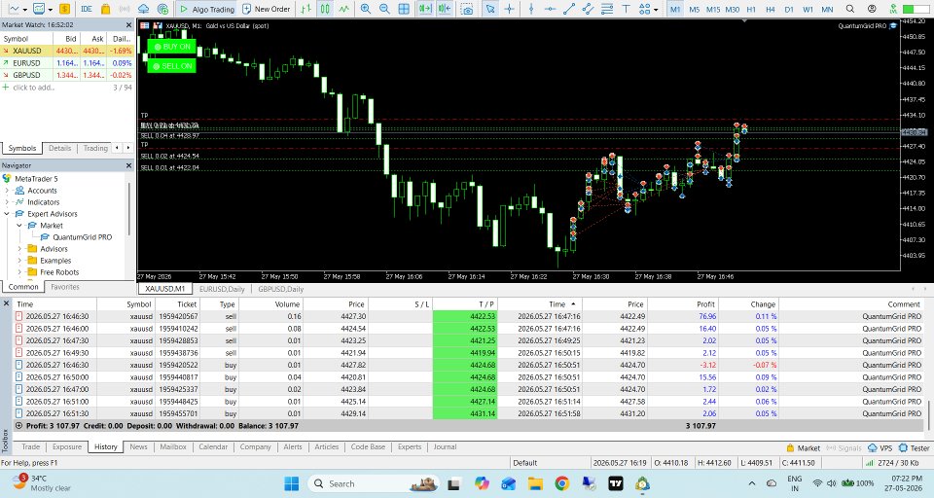
Task: Tile chart windows with grid icon
Action: 404,9
